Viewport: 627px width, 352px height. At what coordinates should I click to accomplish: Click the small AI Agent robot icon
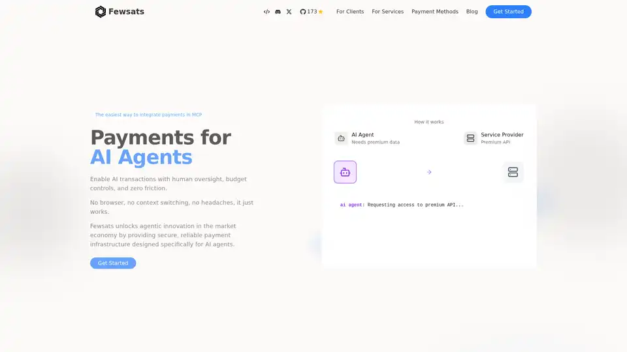(341, 138)
